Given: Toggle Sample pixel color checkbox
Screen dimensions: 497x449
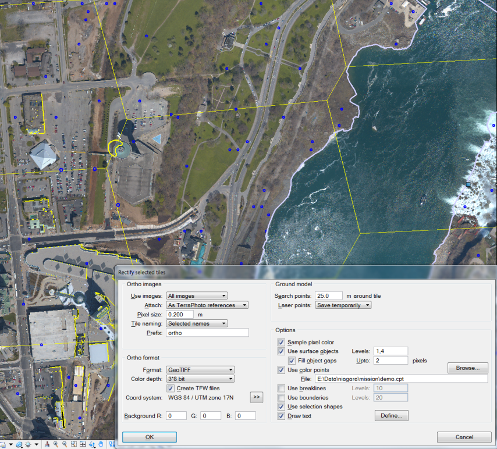Looking at the screenshot, I should [281, 343].
